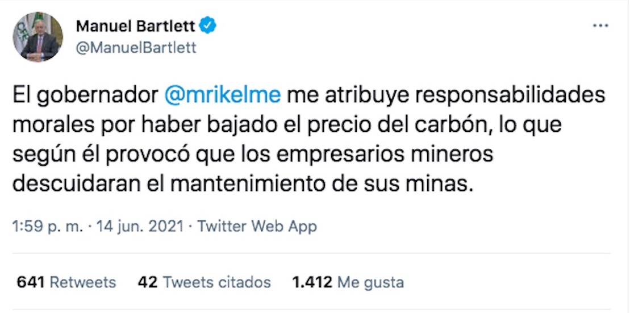Click the @ManuelBartlett handle
This screenshot has height=313, width=630.
[x=136, y=48]
